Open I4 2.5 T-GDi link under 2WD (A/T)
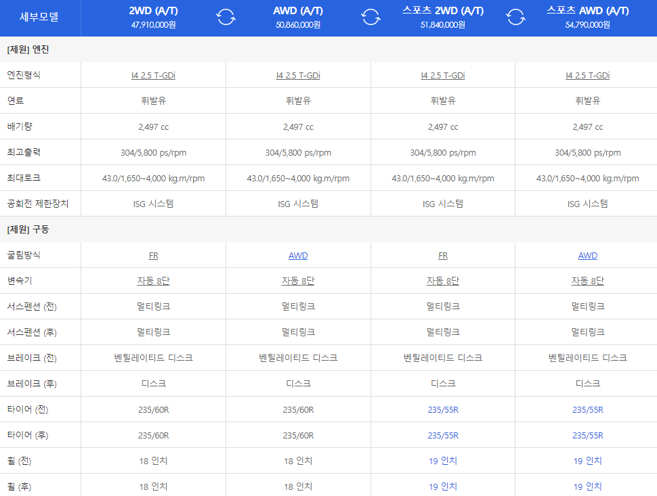 pos(153,76)
